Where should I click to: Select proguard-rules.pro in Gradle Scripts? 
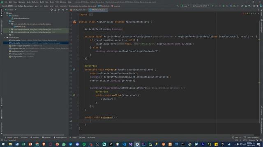point(39,49)
